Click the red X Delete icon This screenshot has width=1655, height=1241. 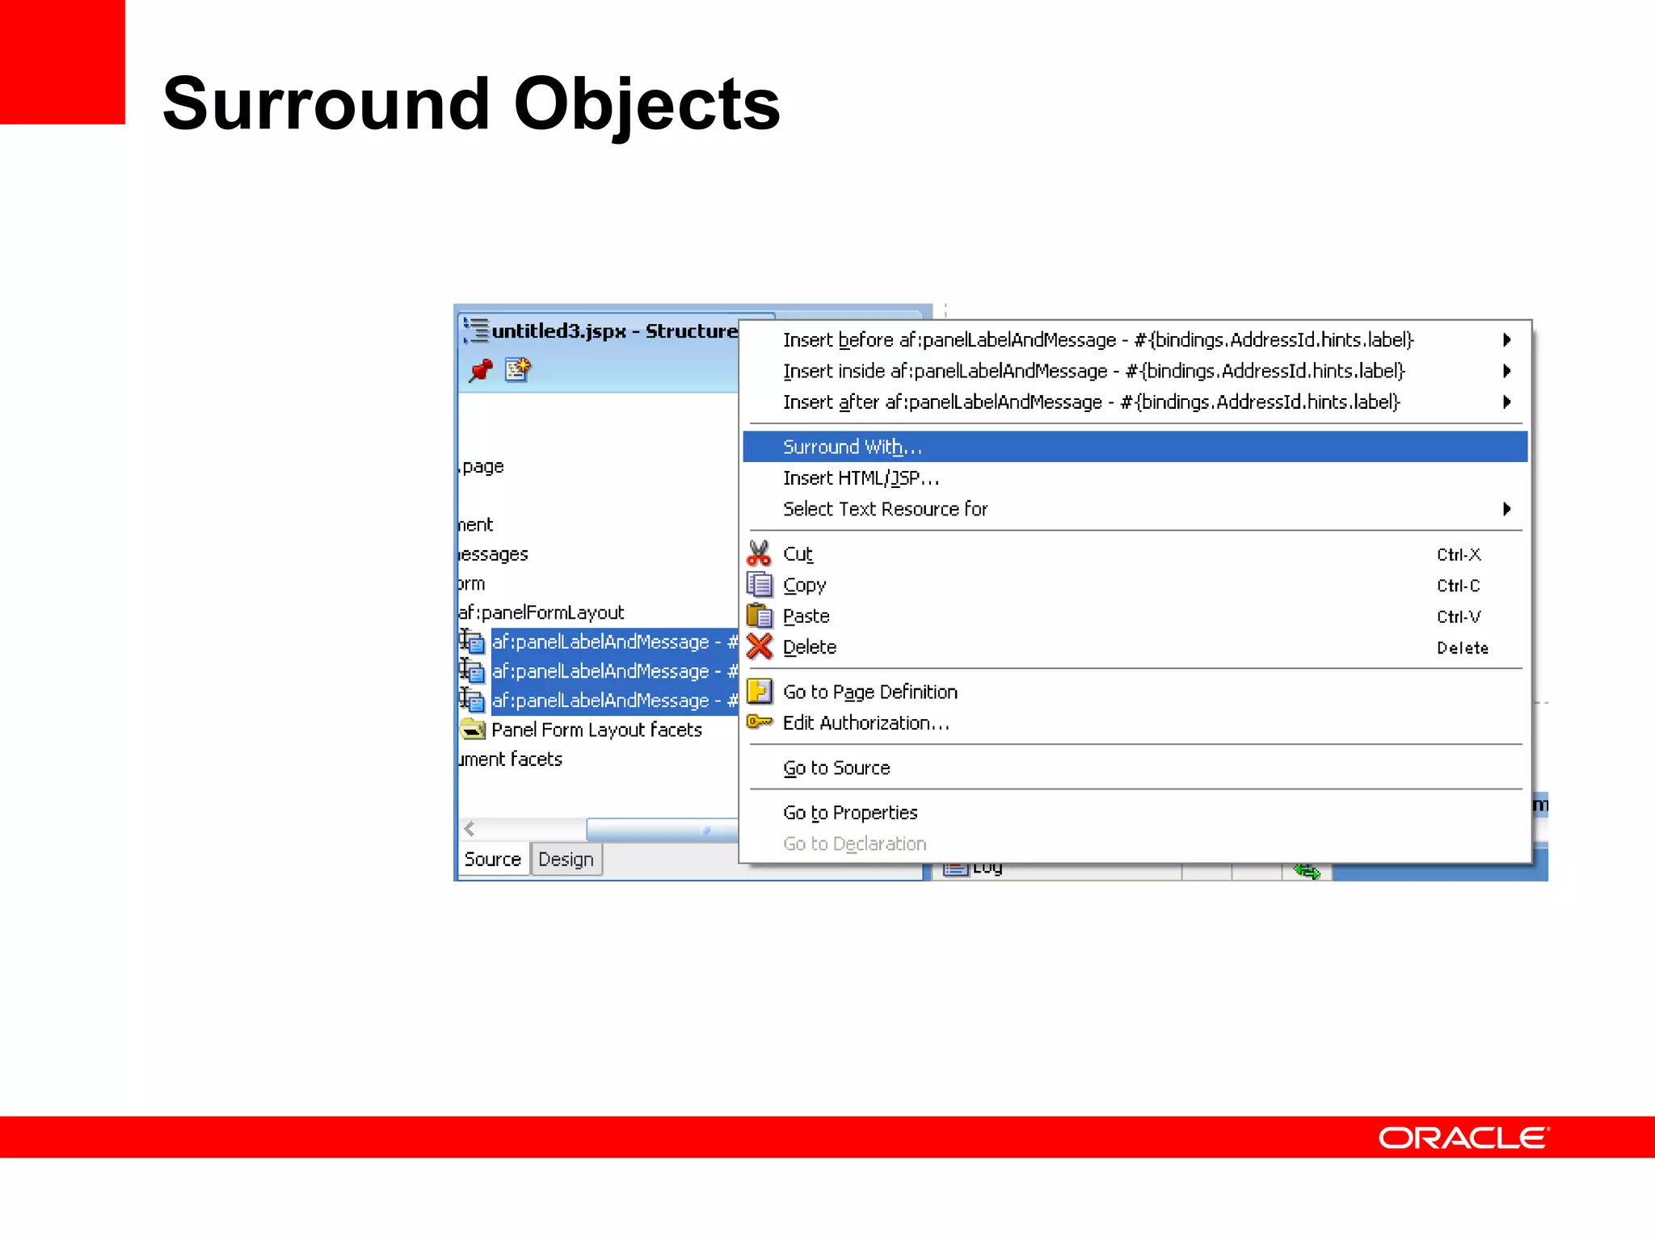pos(760,646)
